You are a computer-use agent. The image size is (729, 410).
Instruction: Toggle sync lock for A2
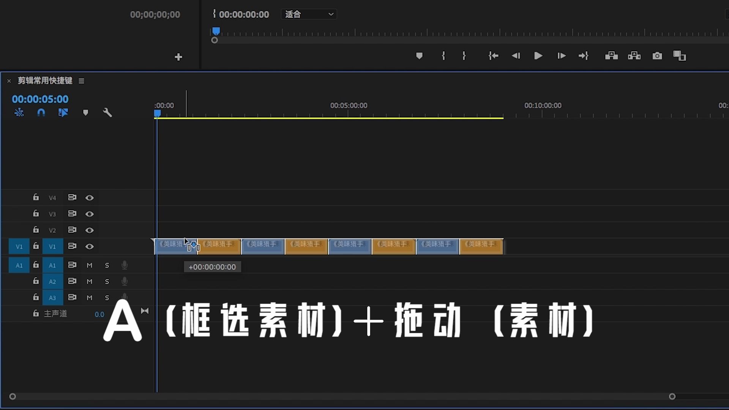(72, 281)
